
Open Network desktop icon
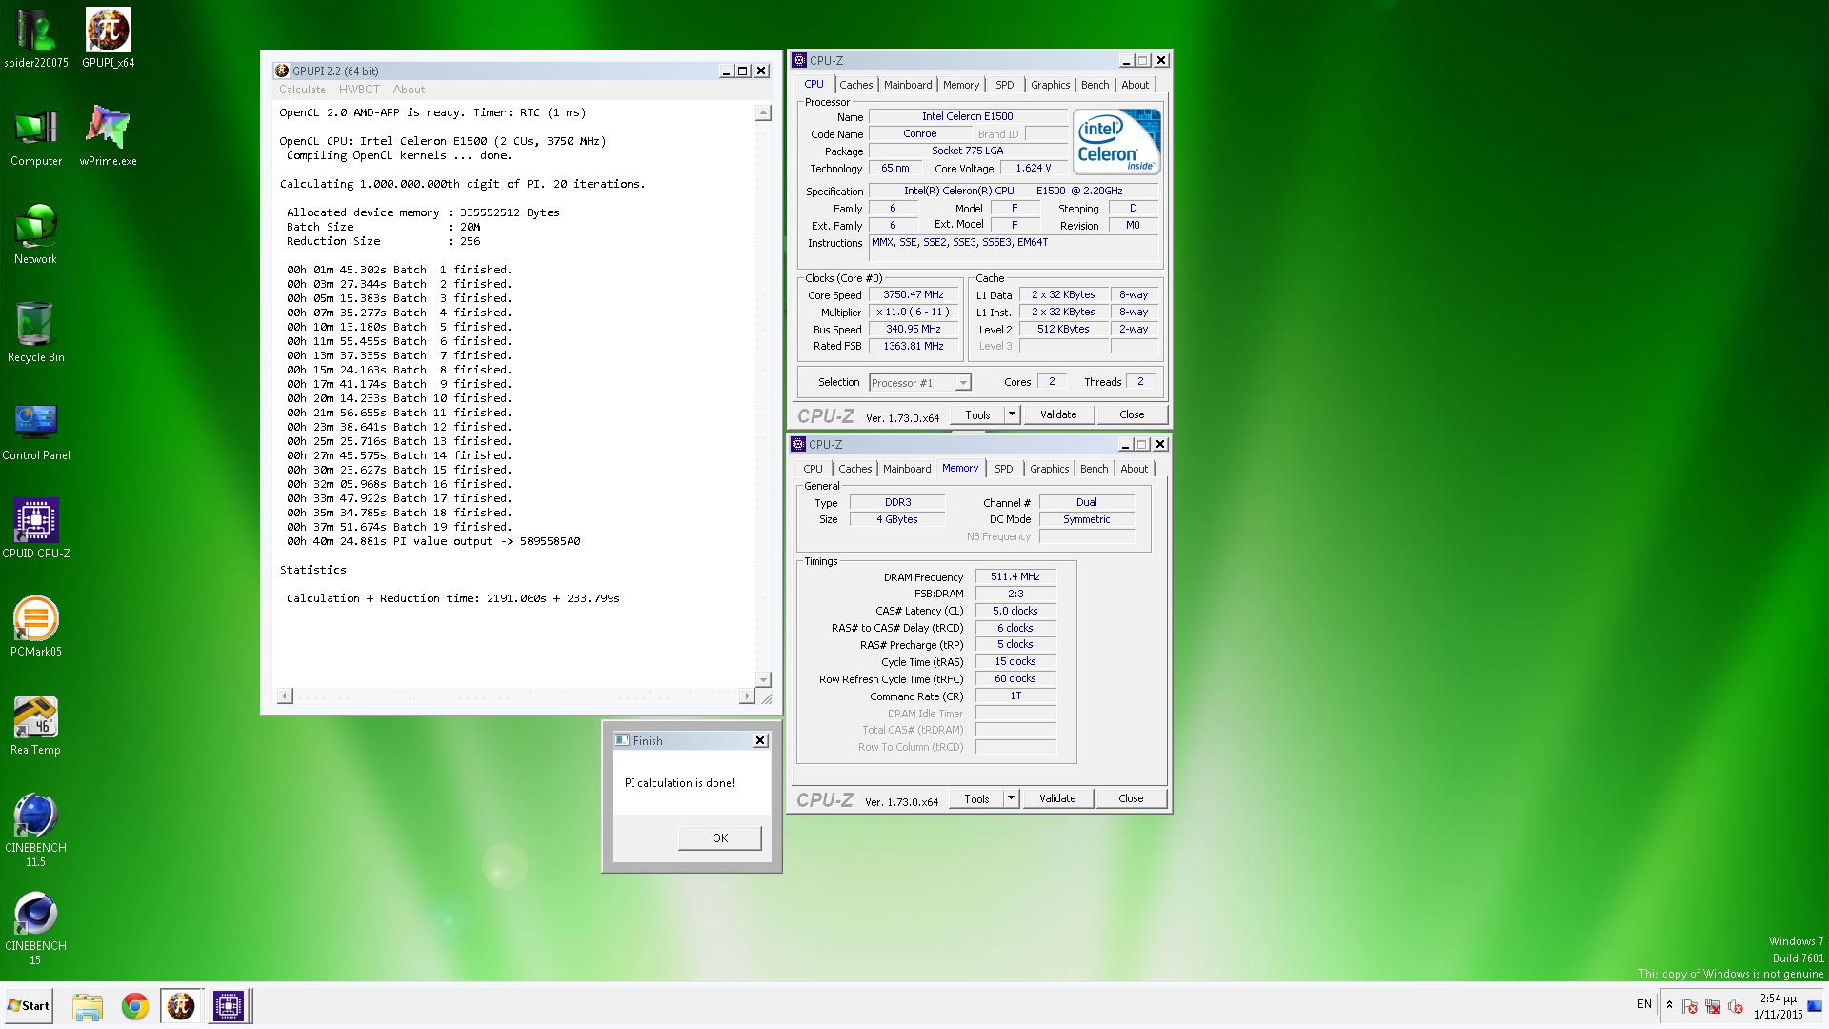click(36, 235)
